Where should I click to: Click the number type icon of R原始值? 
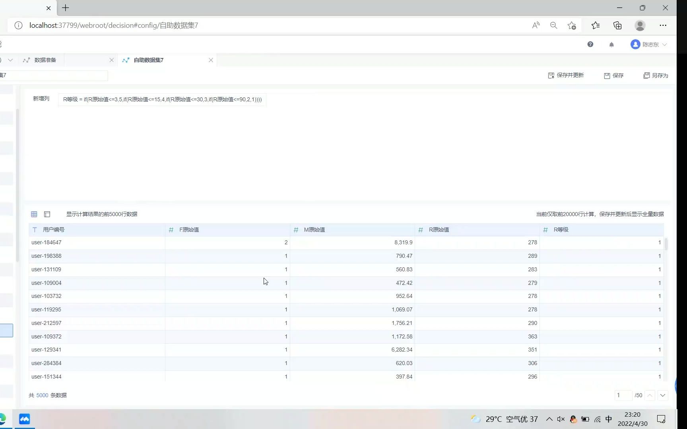click(x=421, y=230)
